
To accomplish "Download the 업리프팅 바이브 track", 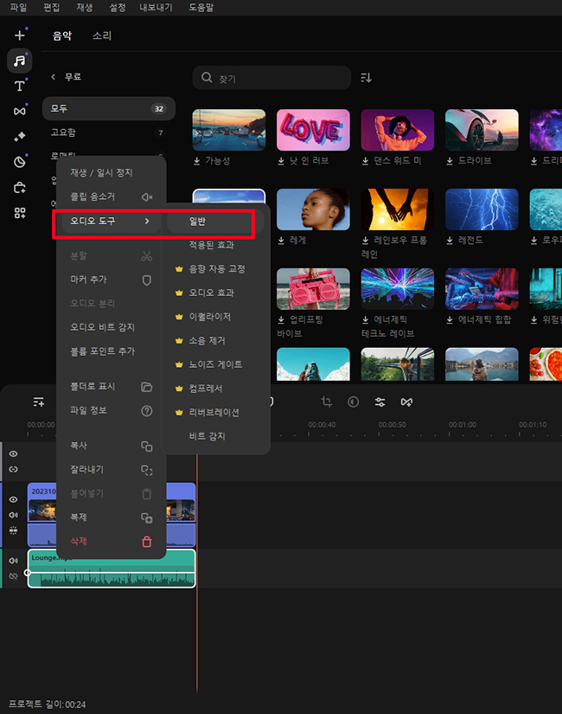I will click(x=281, y=319).
